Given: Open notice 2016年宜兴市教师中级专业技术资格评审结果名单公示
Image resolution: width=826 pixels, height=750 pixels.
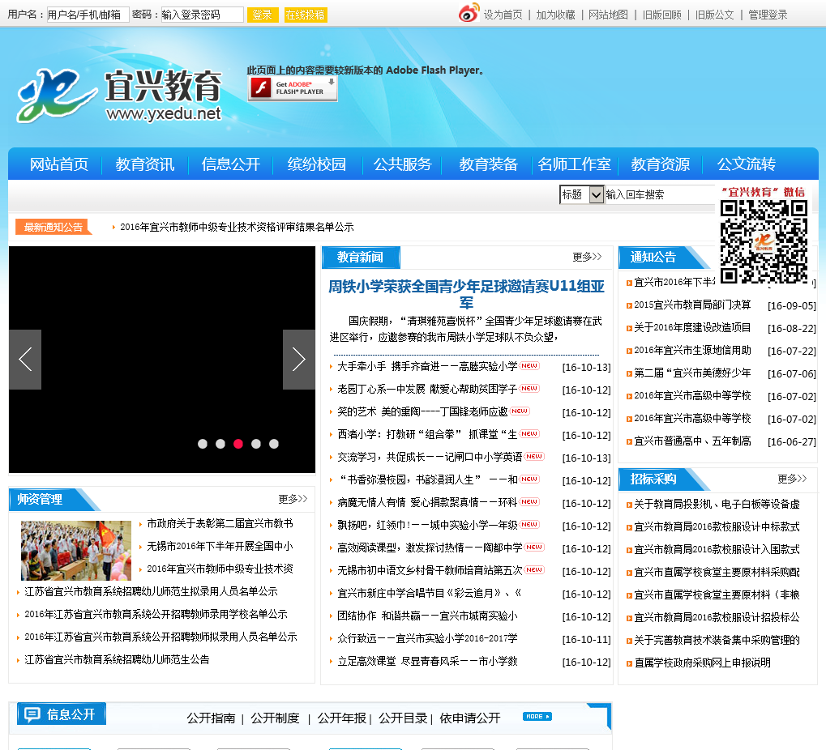Looking at the screenshot, I should (x=237, y=227).
